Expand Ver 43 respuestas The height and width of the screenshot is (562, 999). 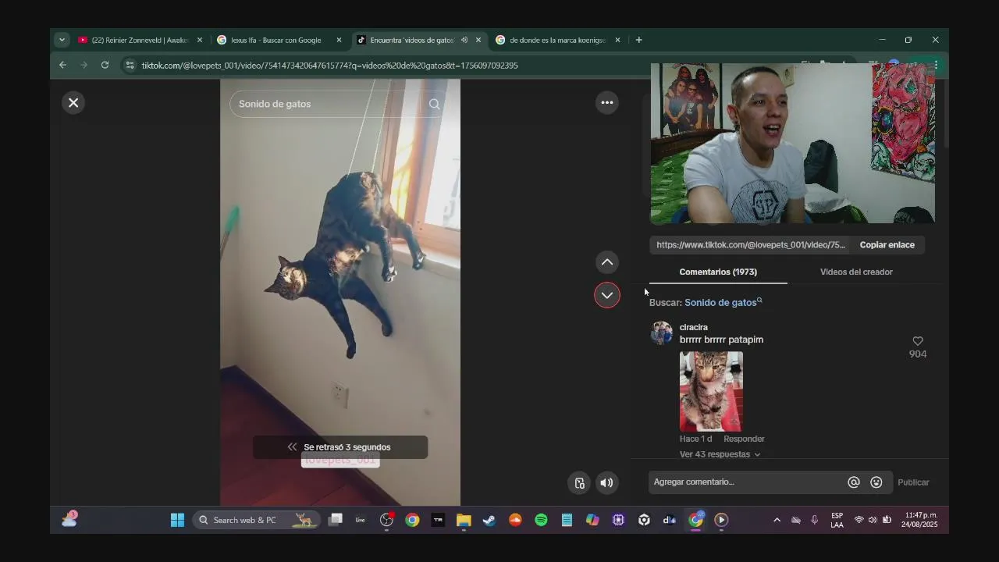click(x=720, y=454)
